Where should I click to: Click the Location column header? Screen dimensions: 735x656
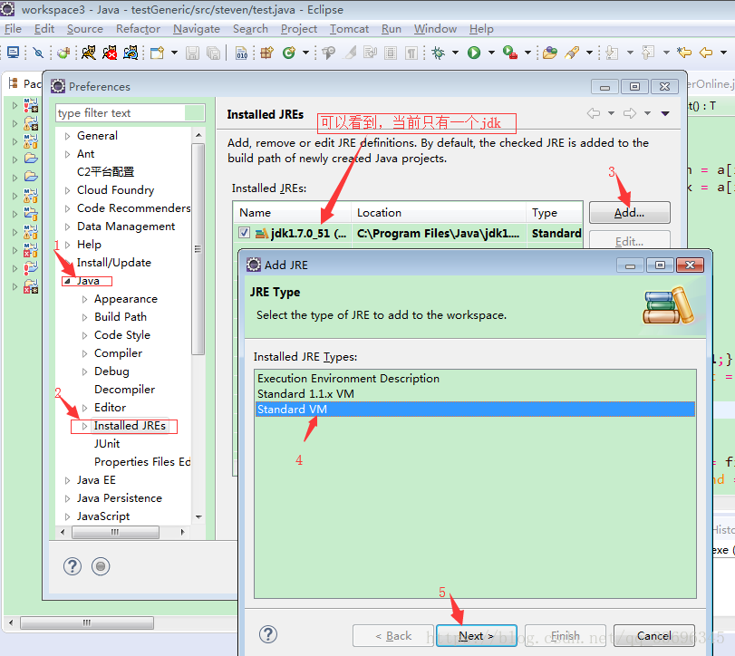point(439,213)
